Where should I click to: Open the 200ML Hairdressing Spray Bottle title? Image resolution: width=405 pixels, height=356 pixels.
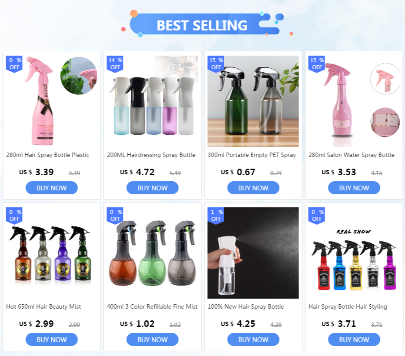tap(151, 155)
